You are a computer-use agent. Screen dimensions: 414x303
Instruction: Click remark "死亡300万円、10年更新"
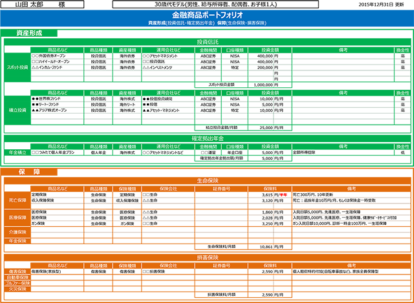(x=313, y=194)
